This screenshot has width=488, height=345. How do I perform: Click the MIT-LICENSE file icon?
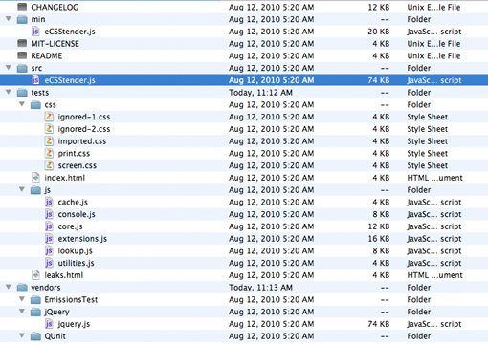pos(22,43)
